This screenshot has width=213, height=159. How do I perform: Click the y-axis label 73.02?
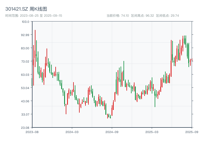(x=25, y=61)
